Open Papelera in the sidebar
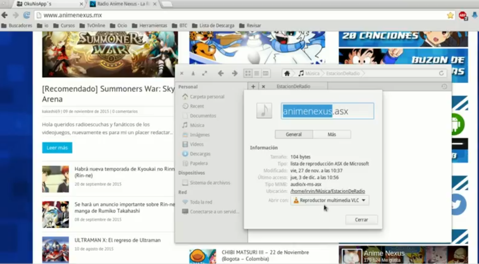This screenshot has height=264, width=479. point(195,163)
